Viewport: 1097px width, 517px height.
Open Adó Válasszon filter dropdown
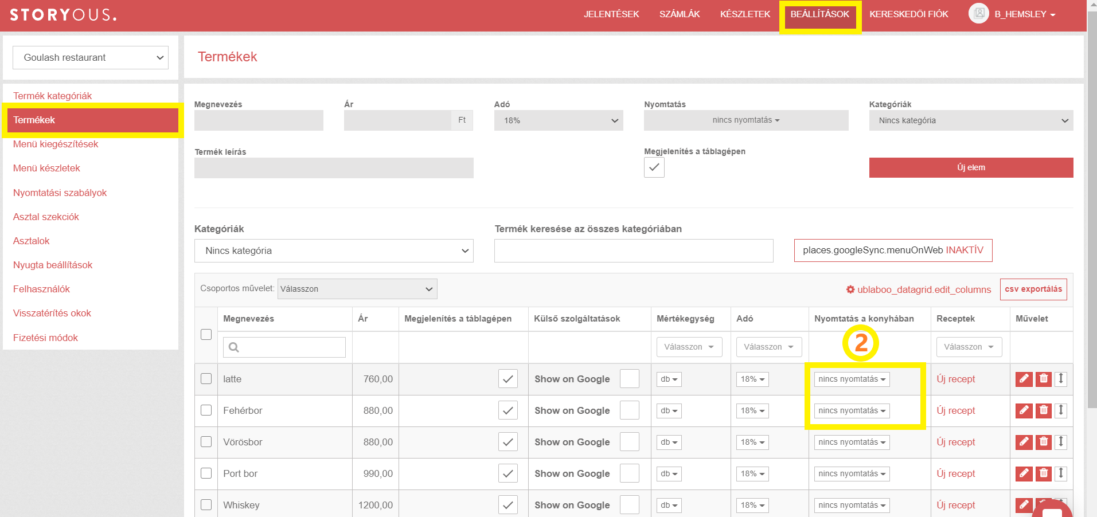pyautogui.click(x=769, y=347)
